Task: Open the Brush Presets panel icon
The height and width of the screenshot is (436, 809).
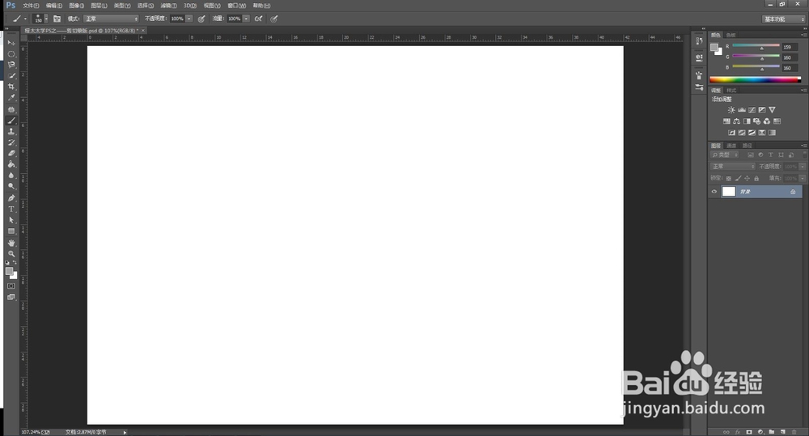Action: (x=699, y=87)
